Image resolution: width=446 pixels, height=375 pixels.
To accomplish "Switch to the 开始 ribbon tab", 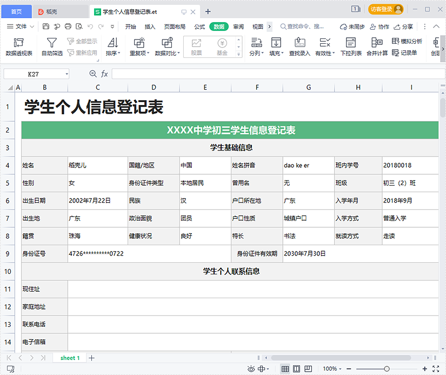I will pos(131,27).
